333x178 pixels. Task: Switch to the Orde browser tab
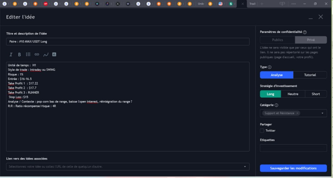(x=201, y=4)
